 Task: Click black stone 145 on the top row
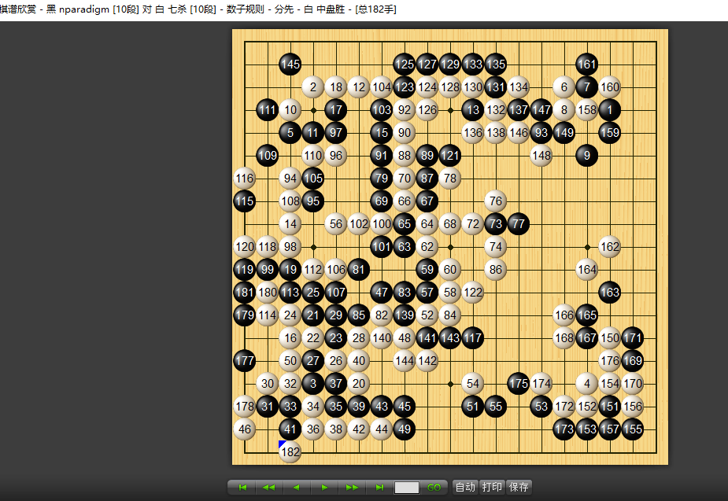(290, 64)
